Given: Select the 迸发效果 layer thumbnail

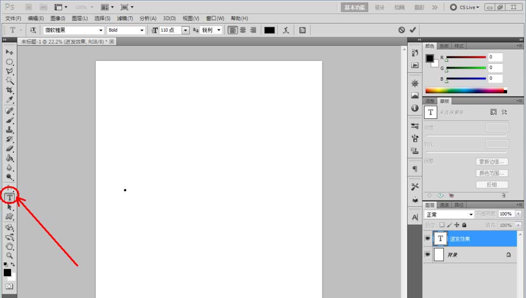Looking at the screenshot, I should click(440, 239).
